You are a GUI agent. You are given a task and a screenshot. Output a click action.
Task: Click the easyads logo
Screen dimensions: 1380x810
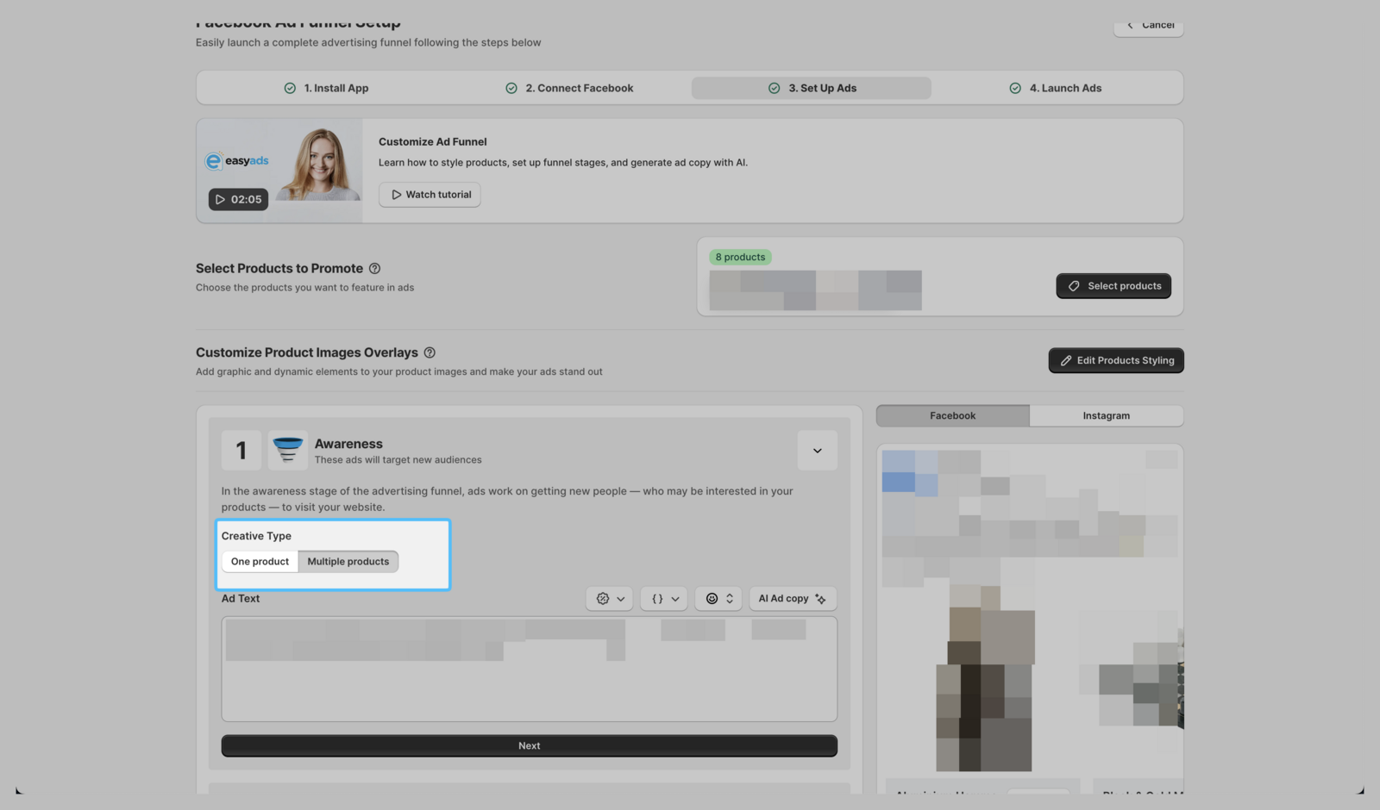pos(237,161)
